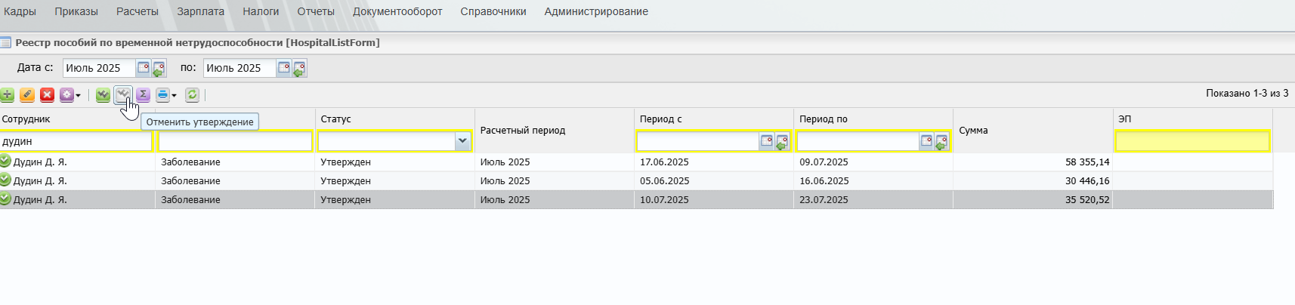The width and height of the screenshot is (1295, 305).
Task: Click the green approve checkmark icon
Action: click(103, 94)
